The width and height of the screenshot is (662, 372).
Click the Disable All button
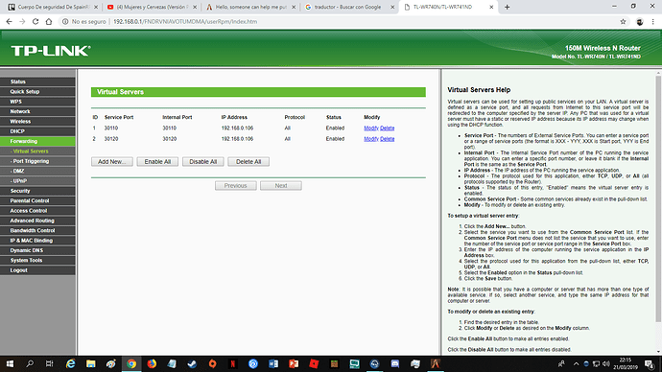pyautogui.click(x=203, y=161)
